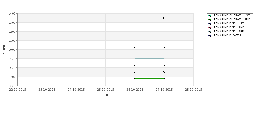Click the TAMARIND FLOWER legend marker
The width and height of the screenshot is (260, 114).
tap(210, 36)
